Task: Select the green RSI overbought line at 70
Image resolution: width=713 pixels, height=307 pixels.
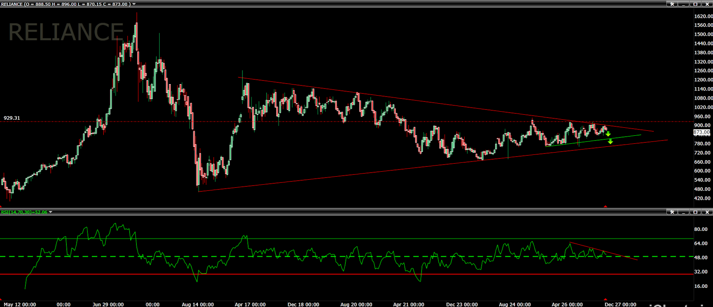Action: pos(347,239)
